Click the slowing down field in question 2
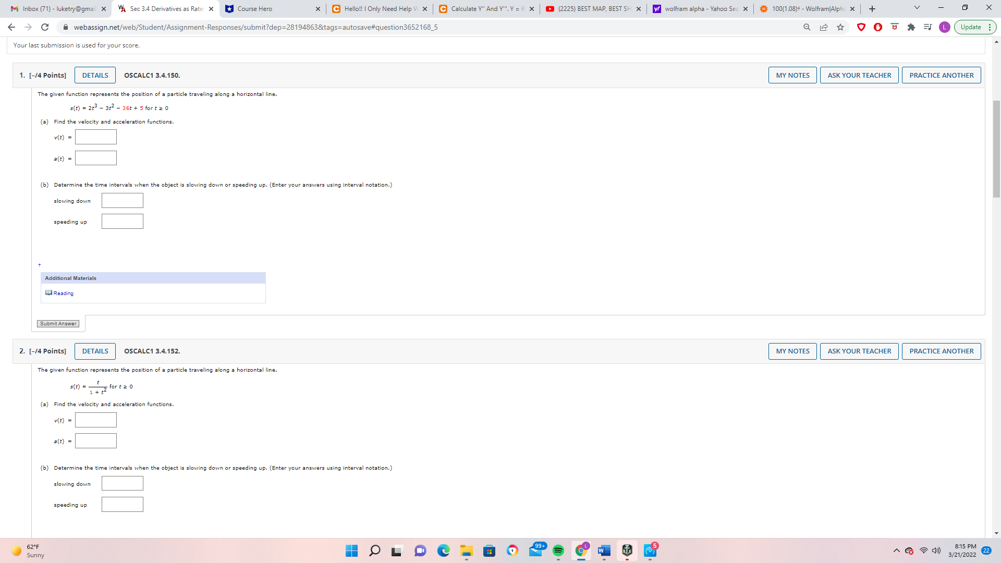 (123, 484)
